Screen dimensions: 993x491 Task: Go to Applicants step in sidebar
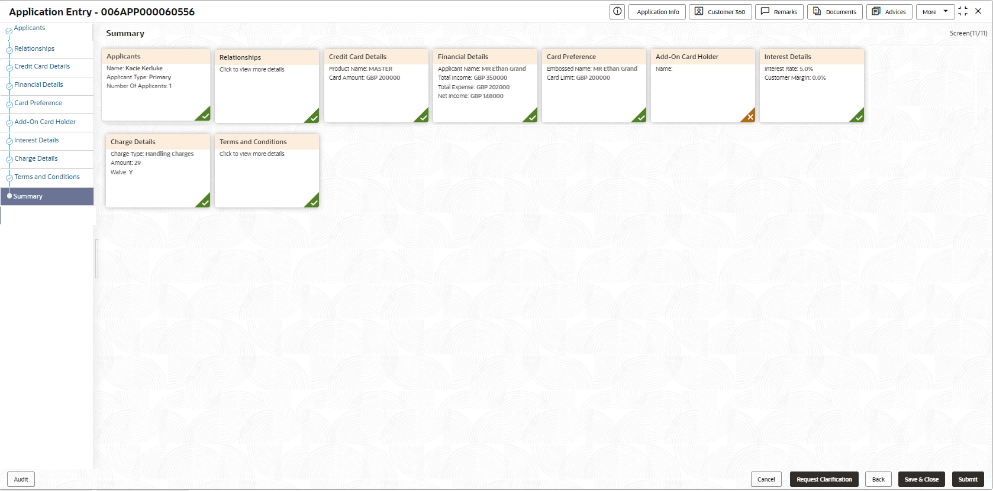tap(30, 28)
